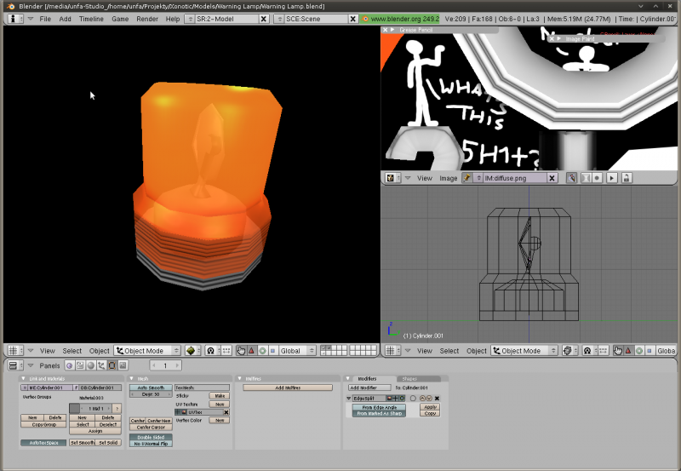
Task: Click the translate manipulator triangle icon in left viewport
Action: click(x=252, y=351)
